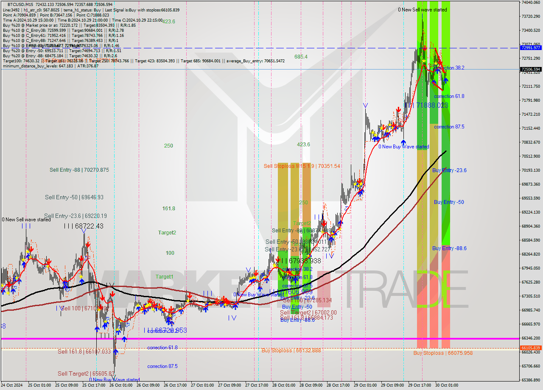Click 'correction 61.8' label above 71888.023

449,97
